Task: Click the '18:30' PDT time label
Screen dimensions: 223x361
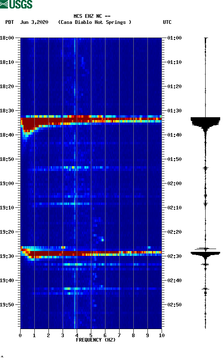Action: tap(7, 111)
